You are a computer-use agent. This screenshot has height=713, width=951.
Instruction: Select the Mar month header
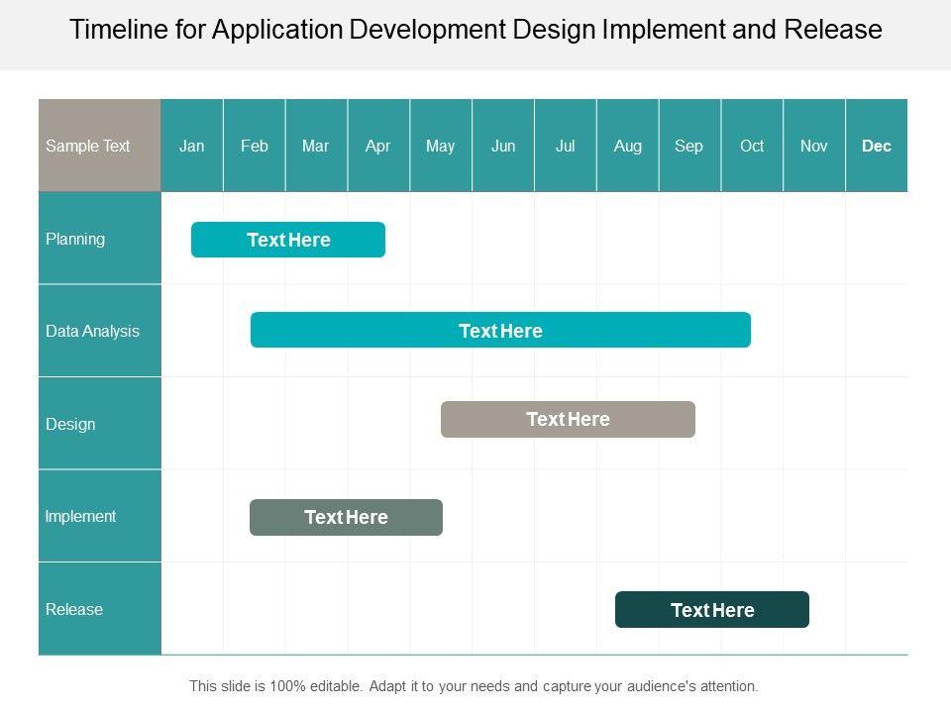316,146
